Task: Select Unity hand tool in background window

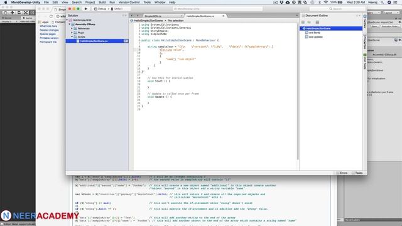Action: point(6,13)
